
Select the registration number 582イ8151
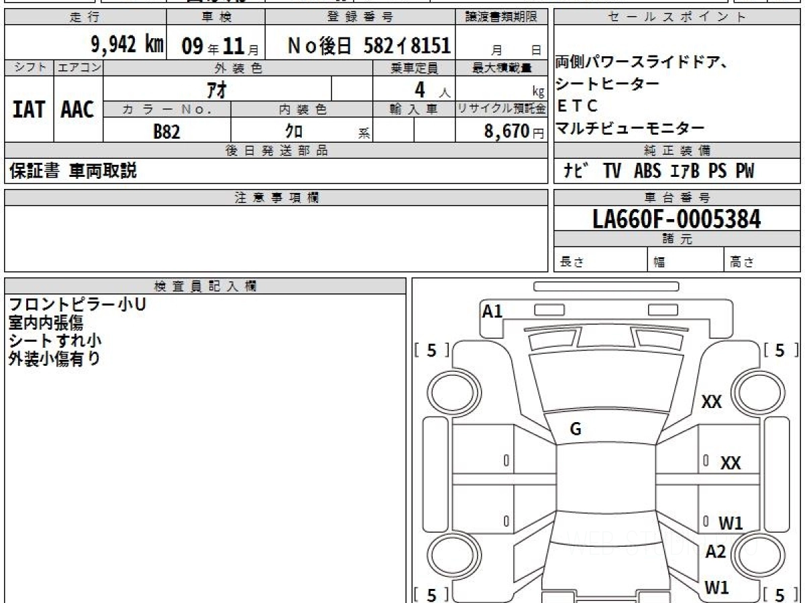pyautogui.click(x=369, y=46)
